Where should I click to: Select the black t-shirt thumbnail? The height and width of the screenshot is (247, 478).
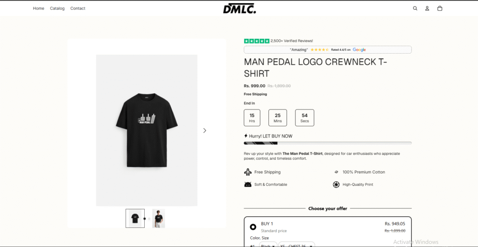pos(135,218)
